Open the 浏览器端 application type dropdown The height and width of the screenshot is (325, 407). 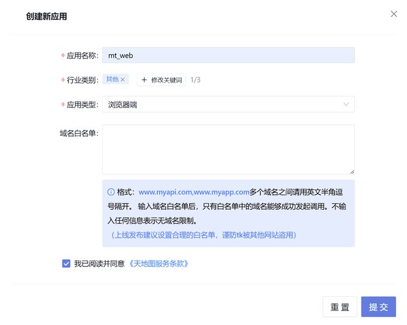tap(228, 105)
